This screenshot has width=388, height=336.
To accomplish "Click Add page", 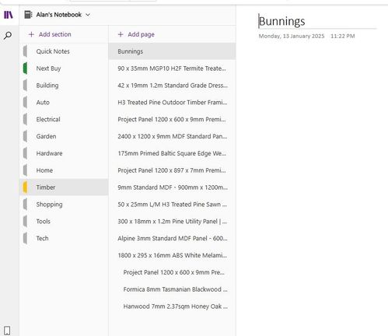I will click(136, 34).
